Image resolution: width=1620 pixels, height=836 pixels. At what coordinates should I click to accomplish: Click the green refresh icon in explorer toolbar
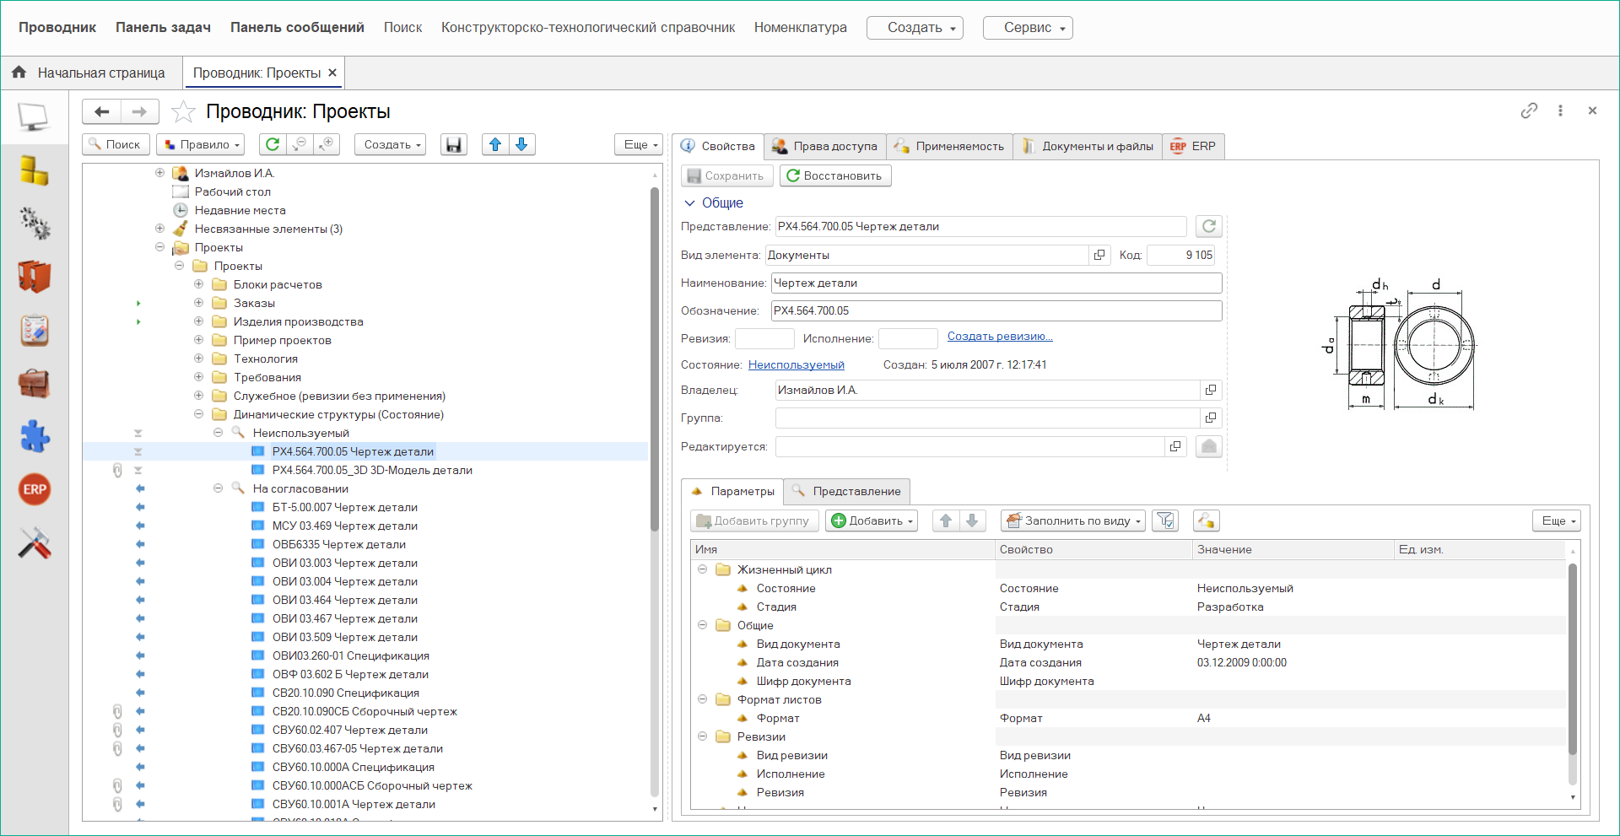(x=273, y=144)
